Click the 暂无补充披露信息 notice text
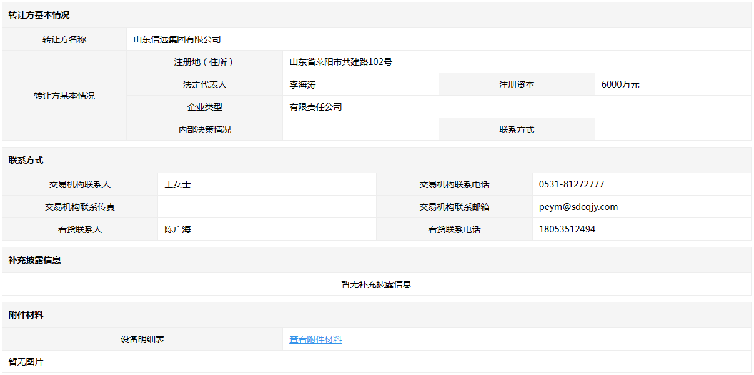The height and width of the screenshot is (375, 754). pos(376,284)
